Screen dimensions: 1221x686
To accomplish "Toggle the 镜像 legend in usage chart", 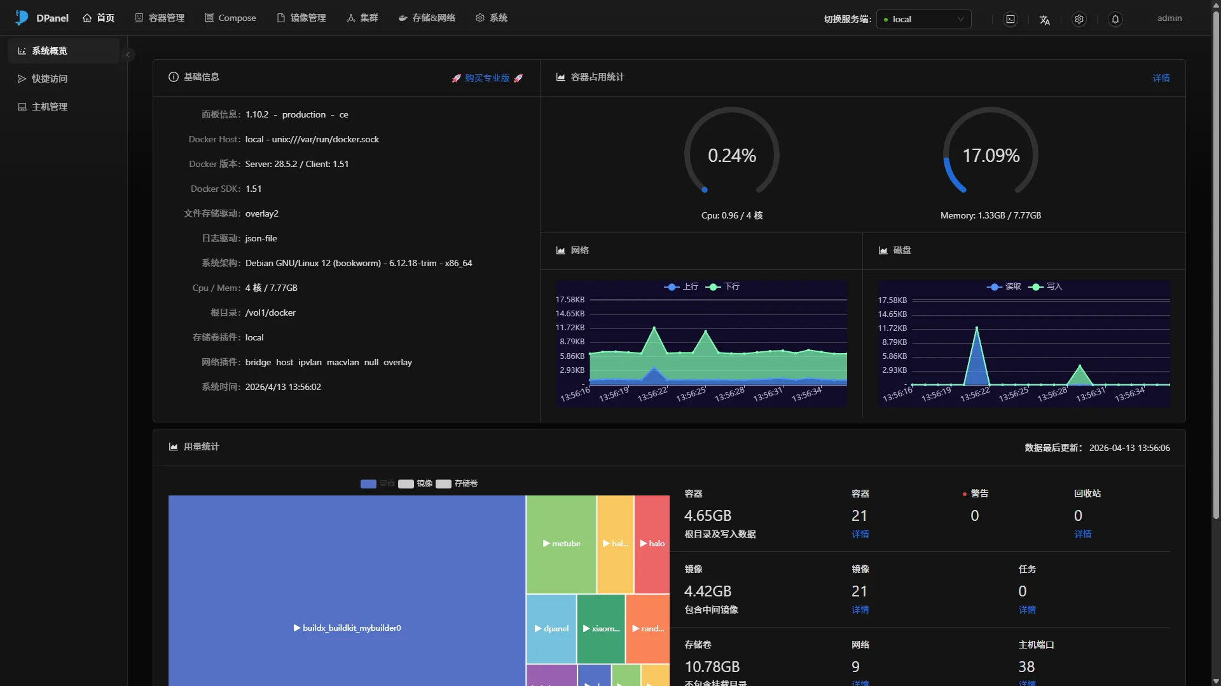I will [417, 483].
